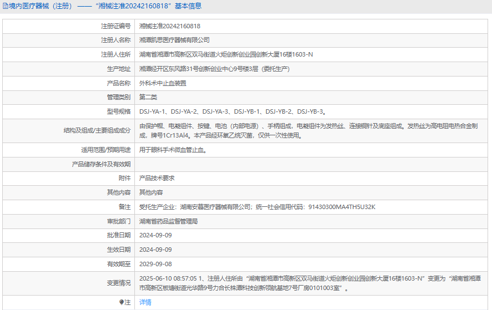Open the 详情 link in the 注 row

pos(145,302)
